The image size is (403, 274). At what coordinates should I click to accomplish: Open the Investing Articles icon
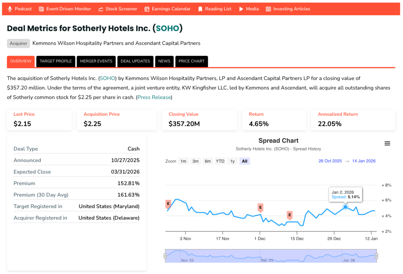(268, 8)
